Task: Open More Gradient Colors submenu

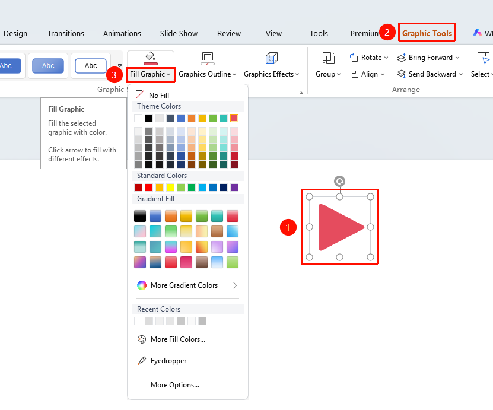Action: (187, 285)
